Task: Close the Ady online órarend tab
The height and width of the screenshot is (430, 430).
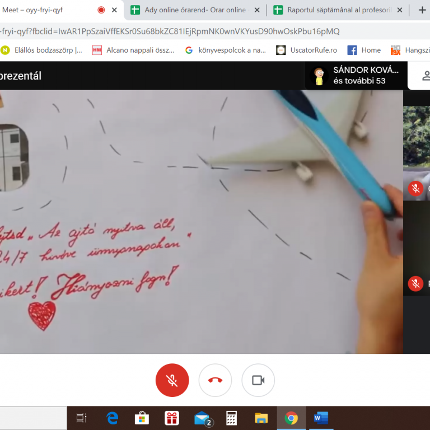Action: pyautogui.click(x=258, y=10)
